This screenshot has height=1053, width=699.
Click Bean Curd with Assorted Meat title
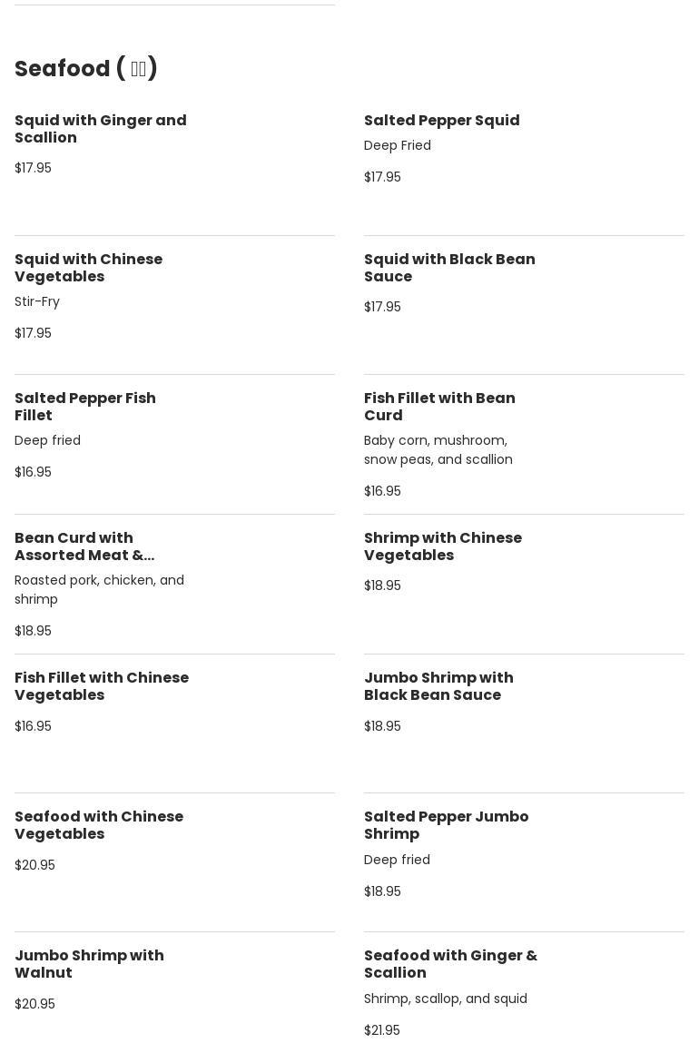tap(84, 546)
